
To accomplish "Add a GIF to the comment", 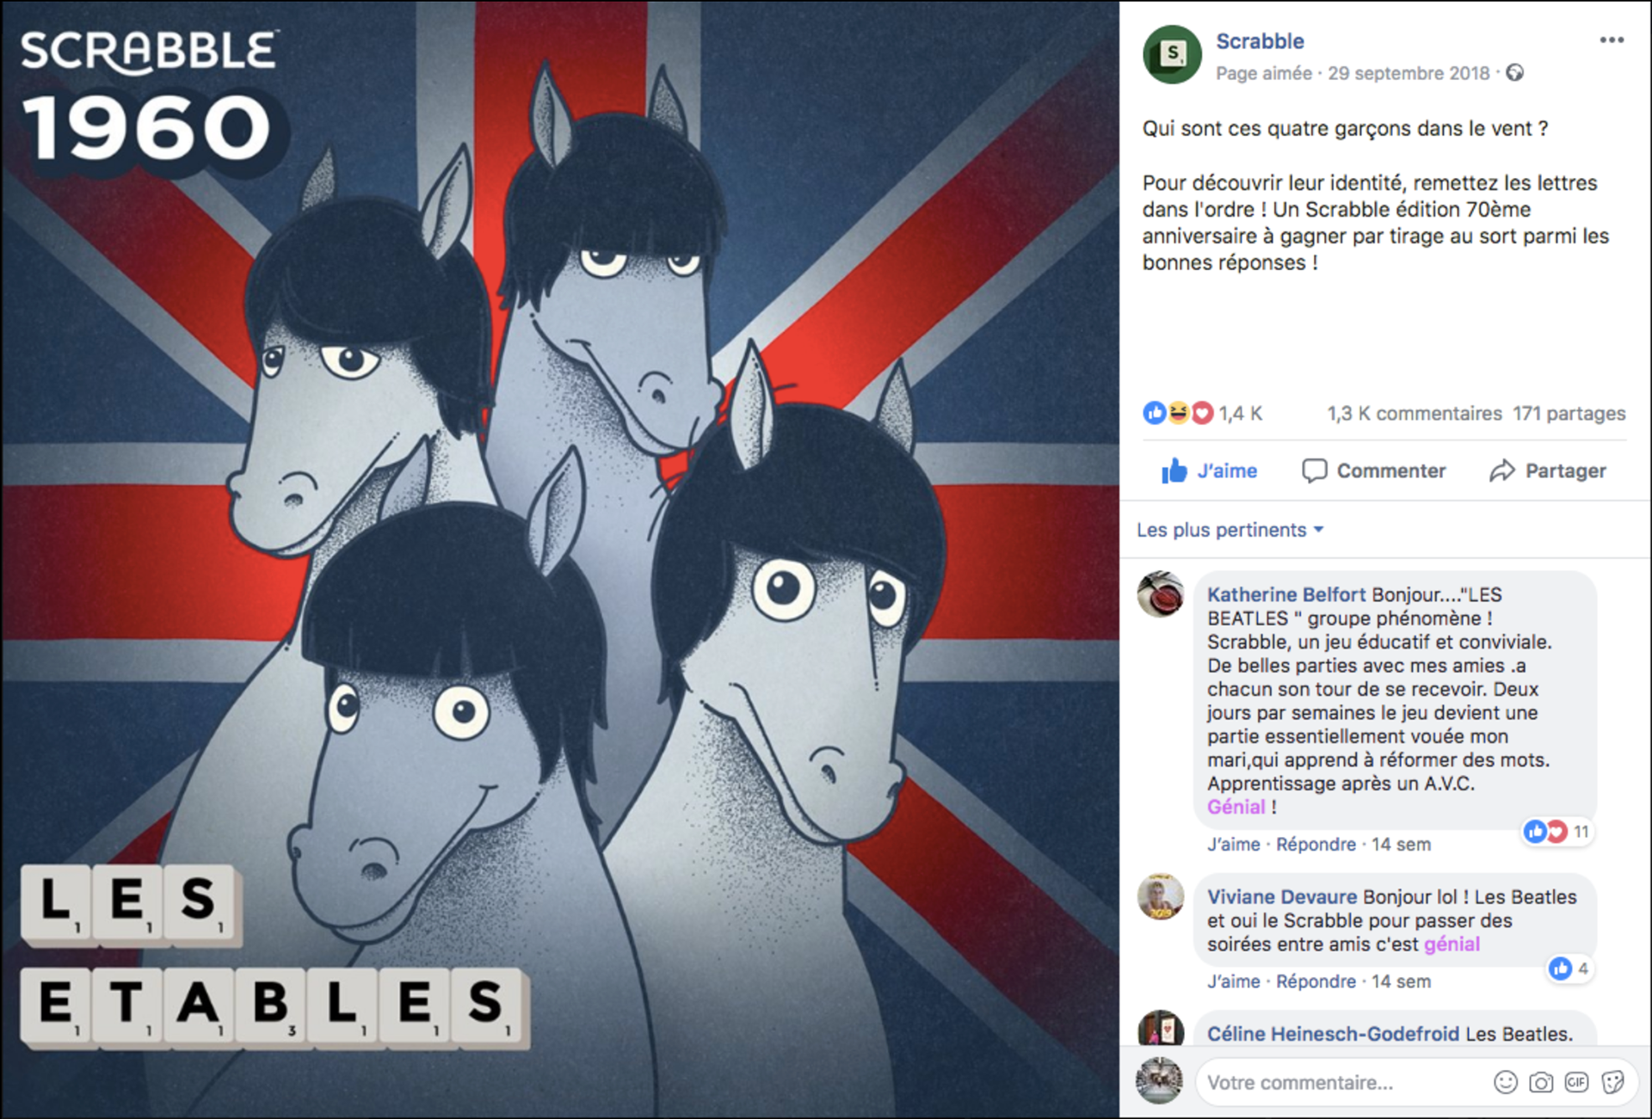I will (1576, 1082).
